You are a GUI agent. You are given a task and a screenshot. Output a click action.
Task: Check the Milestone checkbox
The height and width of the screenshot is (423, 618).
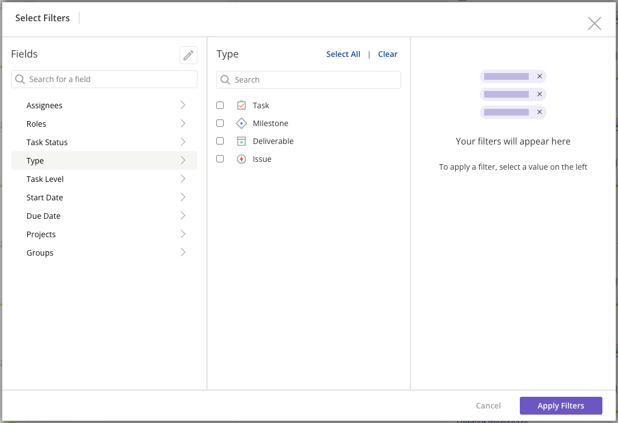(220, 123)
